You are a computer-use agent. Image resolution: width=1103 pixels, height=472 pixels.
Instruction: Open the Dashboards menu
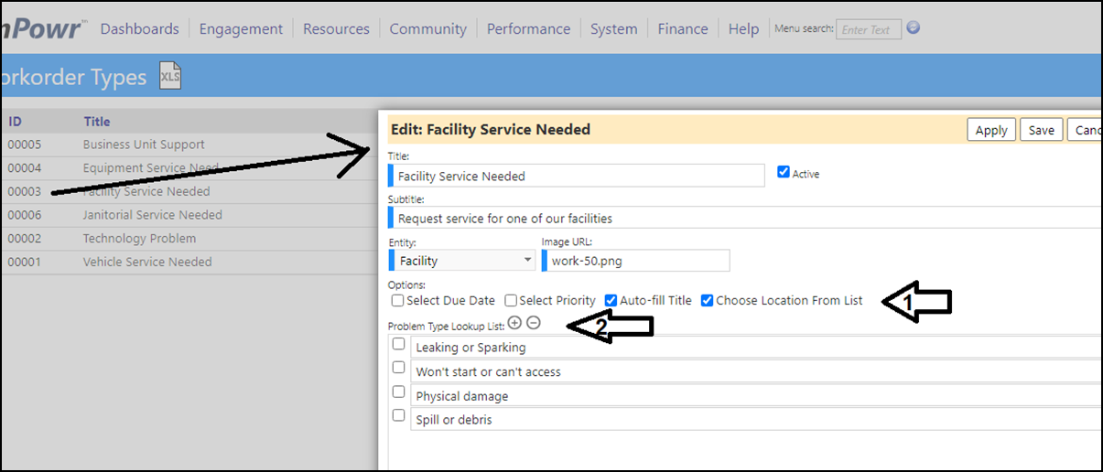tap(140, 29)
